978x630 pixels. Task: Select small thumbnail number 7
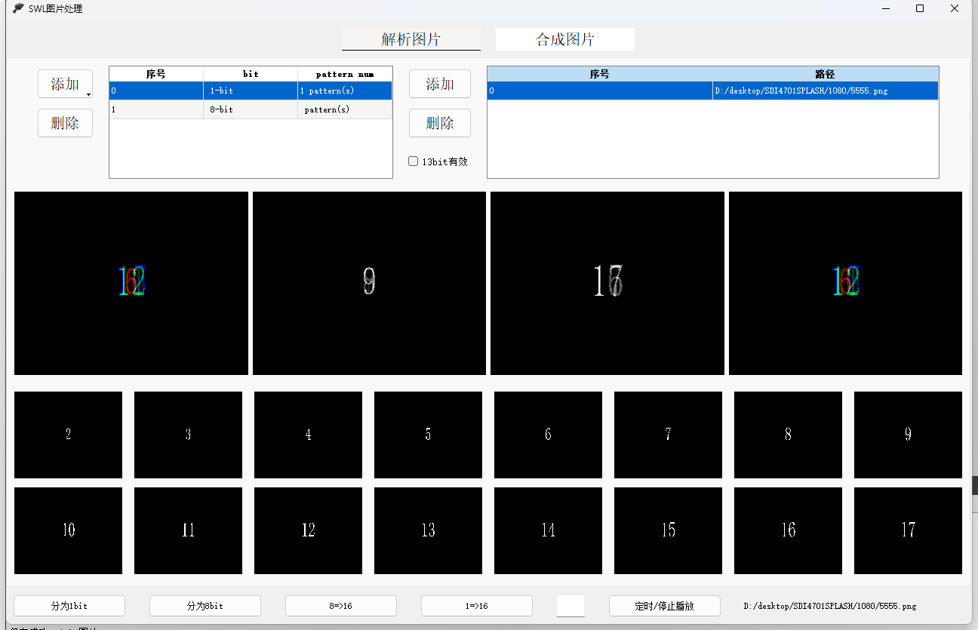[x=668, y=435]
